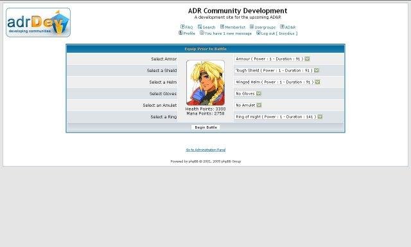Open the No Amulet dropdown

pyautogui.click(x=249, y=105)
